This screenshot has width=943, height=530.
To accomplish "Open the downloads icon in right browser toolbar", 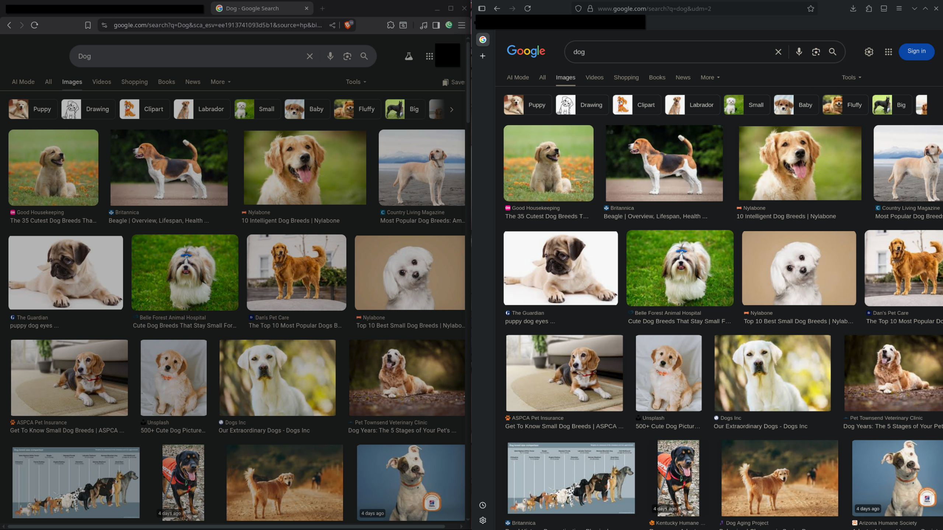I will point(853,8).
